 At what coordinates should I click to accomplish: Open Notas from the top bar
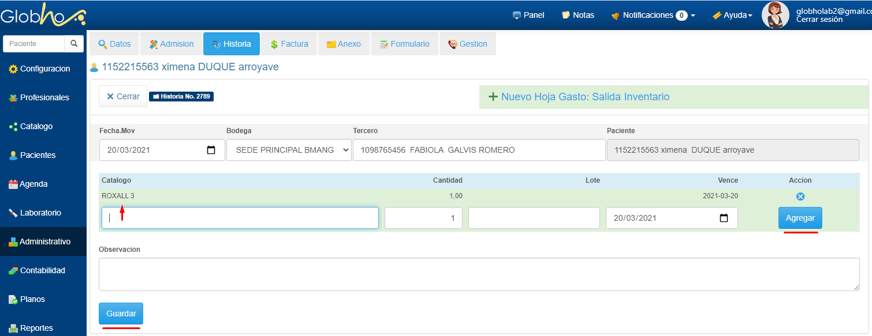578,15
